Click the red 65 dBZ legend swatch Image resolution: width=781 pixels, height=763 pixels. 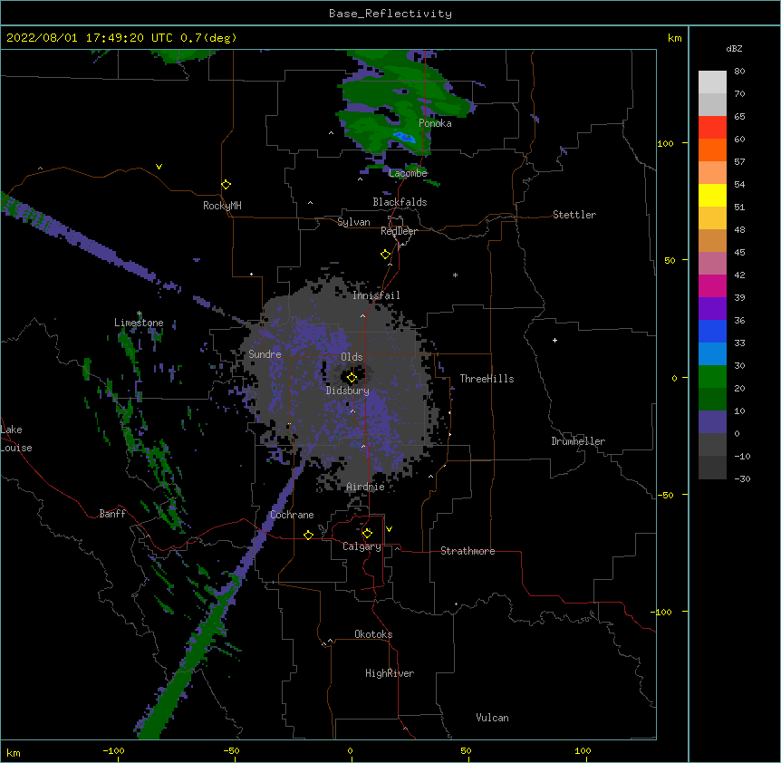(712, 127)
